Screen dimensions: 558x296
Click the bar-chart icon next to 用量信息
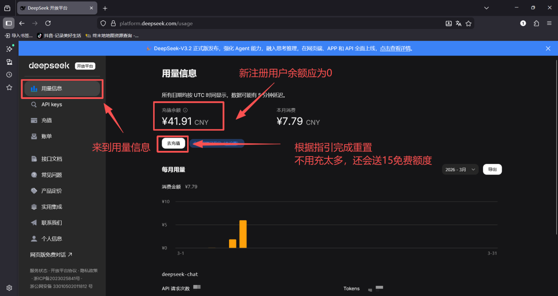pos(34,88)
